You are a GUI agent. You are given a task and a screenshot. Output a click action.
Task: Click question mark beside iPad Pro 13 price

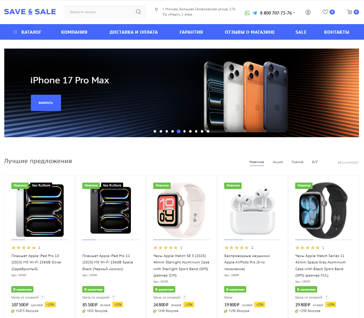point(43,297)
